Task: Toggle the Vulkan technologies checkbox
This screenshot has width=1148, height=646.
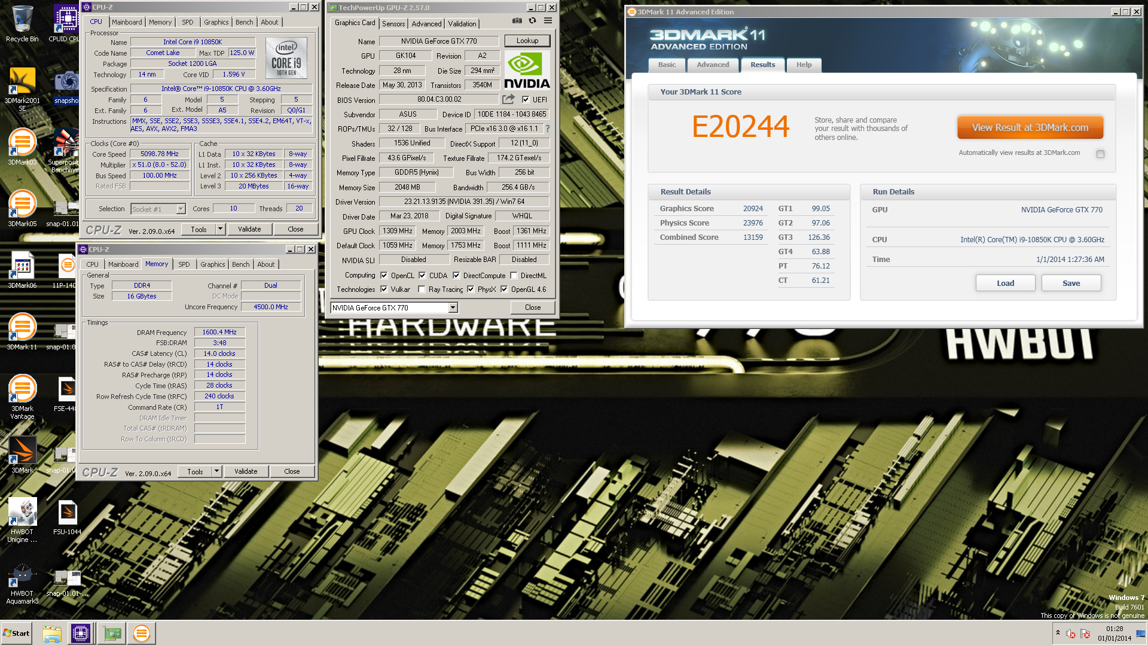Action: pyautogui.click(x=384, y=290)
